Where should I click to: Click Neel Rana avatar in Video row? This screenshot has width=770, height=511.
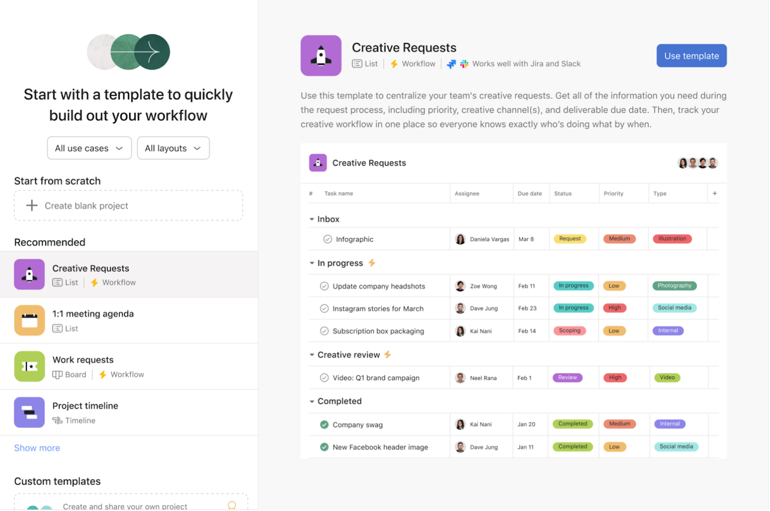[460, 378]
